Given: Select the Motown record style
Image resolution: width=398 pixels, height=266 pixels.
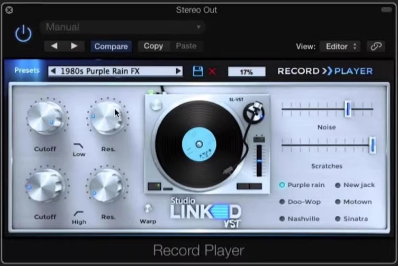Looking at the screenshot, I should [x=338, y=201].
